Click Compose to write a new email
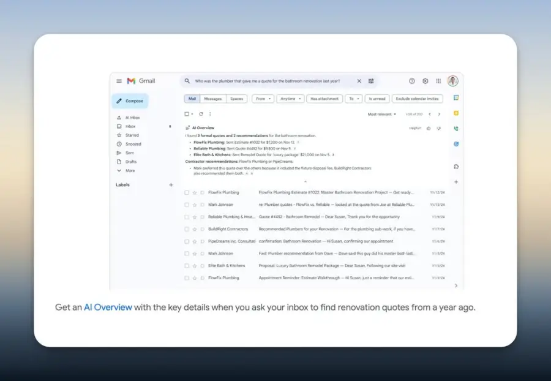Screen dimensions: 551x381 (130, 101)
